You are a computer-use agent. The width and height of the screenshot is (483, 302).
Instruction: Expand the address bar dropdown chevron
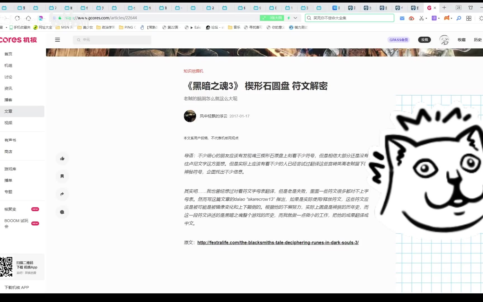tap(295, 18)
